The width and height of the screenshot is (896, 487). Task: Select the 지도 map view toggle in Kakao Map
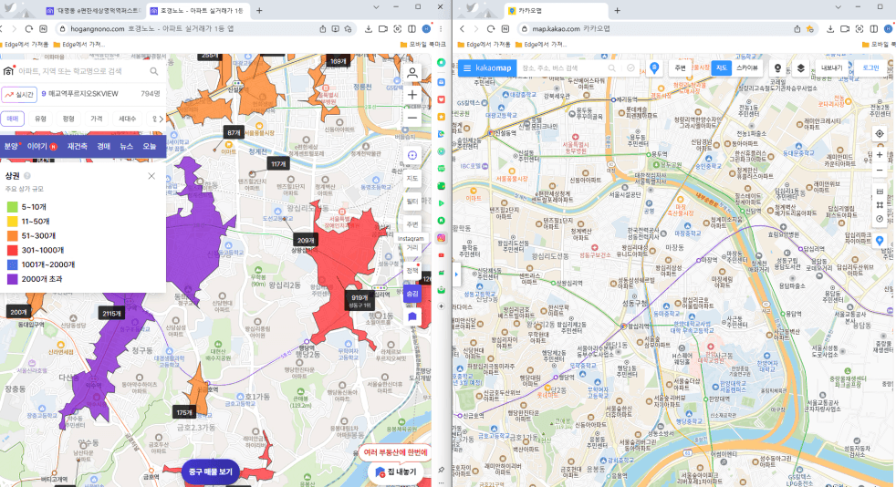[721, 67]
